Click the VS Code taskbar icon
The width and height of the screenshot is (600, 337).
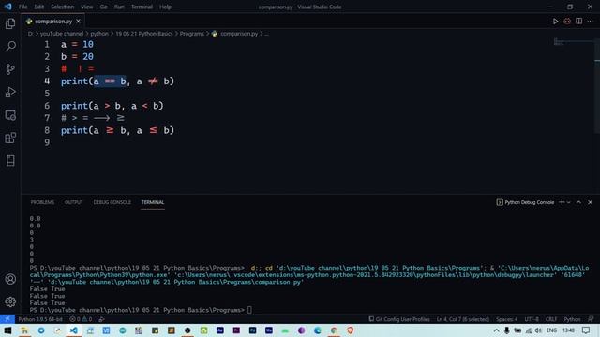(x=73, y=330)
